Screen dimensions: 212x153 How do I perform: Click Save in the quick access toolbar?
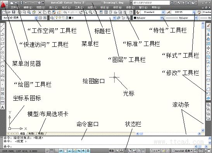coord(21,3)
